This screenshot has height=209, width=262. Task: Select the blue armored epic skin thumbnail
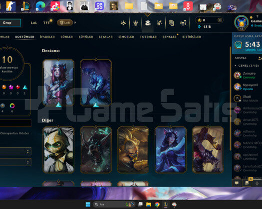tap(96, 83)
